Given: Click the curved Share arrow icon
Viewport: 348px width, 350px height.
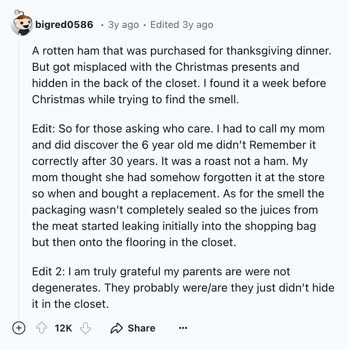Looking at the screenshot, I should click(x=116, y=328).
